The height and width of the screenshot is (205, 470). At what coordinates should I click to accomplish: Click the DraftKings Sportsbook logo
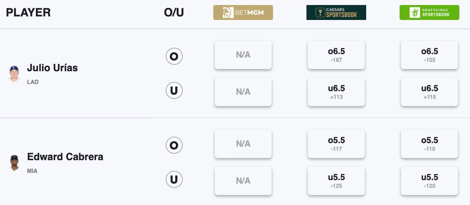(x=429, y=13)
